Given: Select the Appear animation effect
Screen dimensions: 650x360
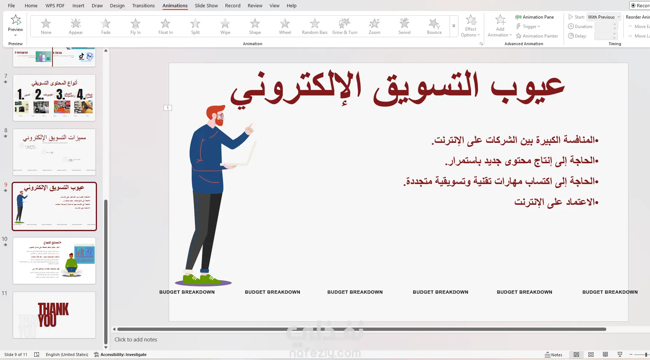Looking at the screenshot, I should 76,26.
